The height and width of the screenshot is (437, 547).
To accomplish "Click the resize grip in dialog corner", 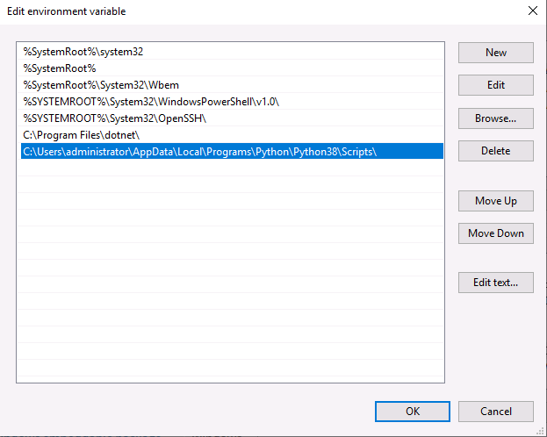I will click(x=540, y=431).
